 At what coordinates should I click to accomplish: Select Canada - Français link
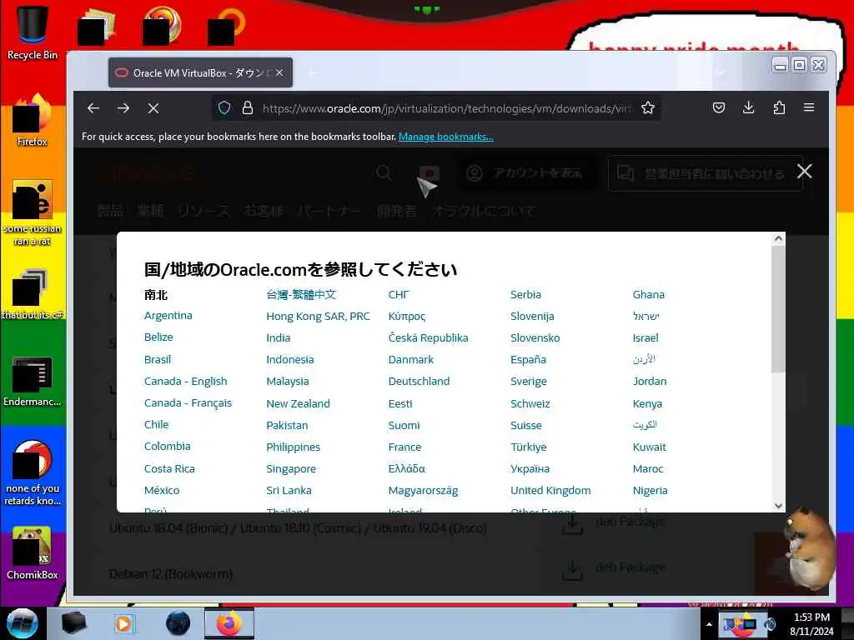pos(188,403)
